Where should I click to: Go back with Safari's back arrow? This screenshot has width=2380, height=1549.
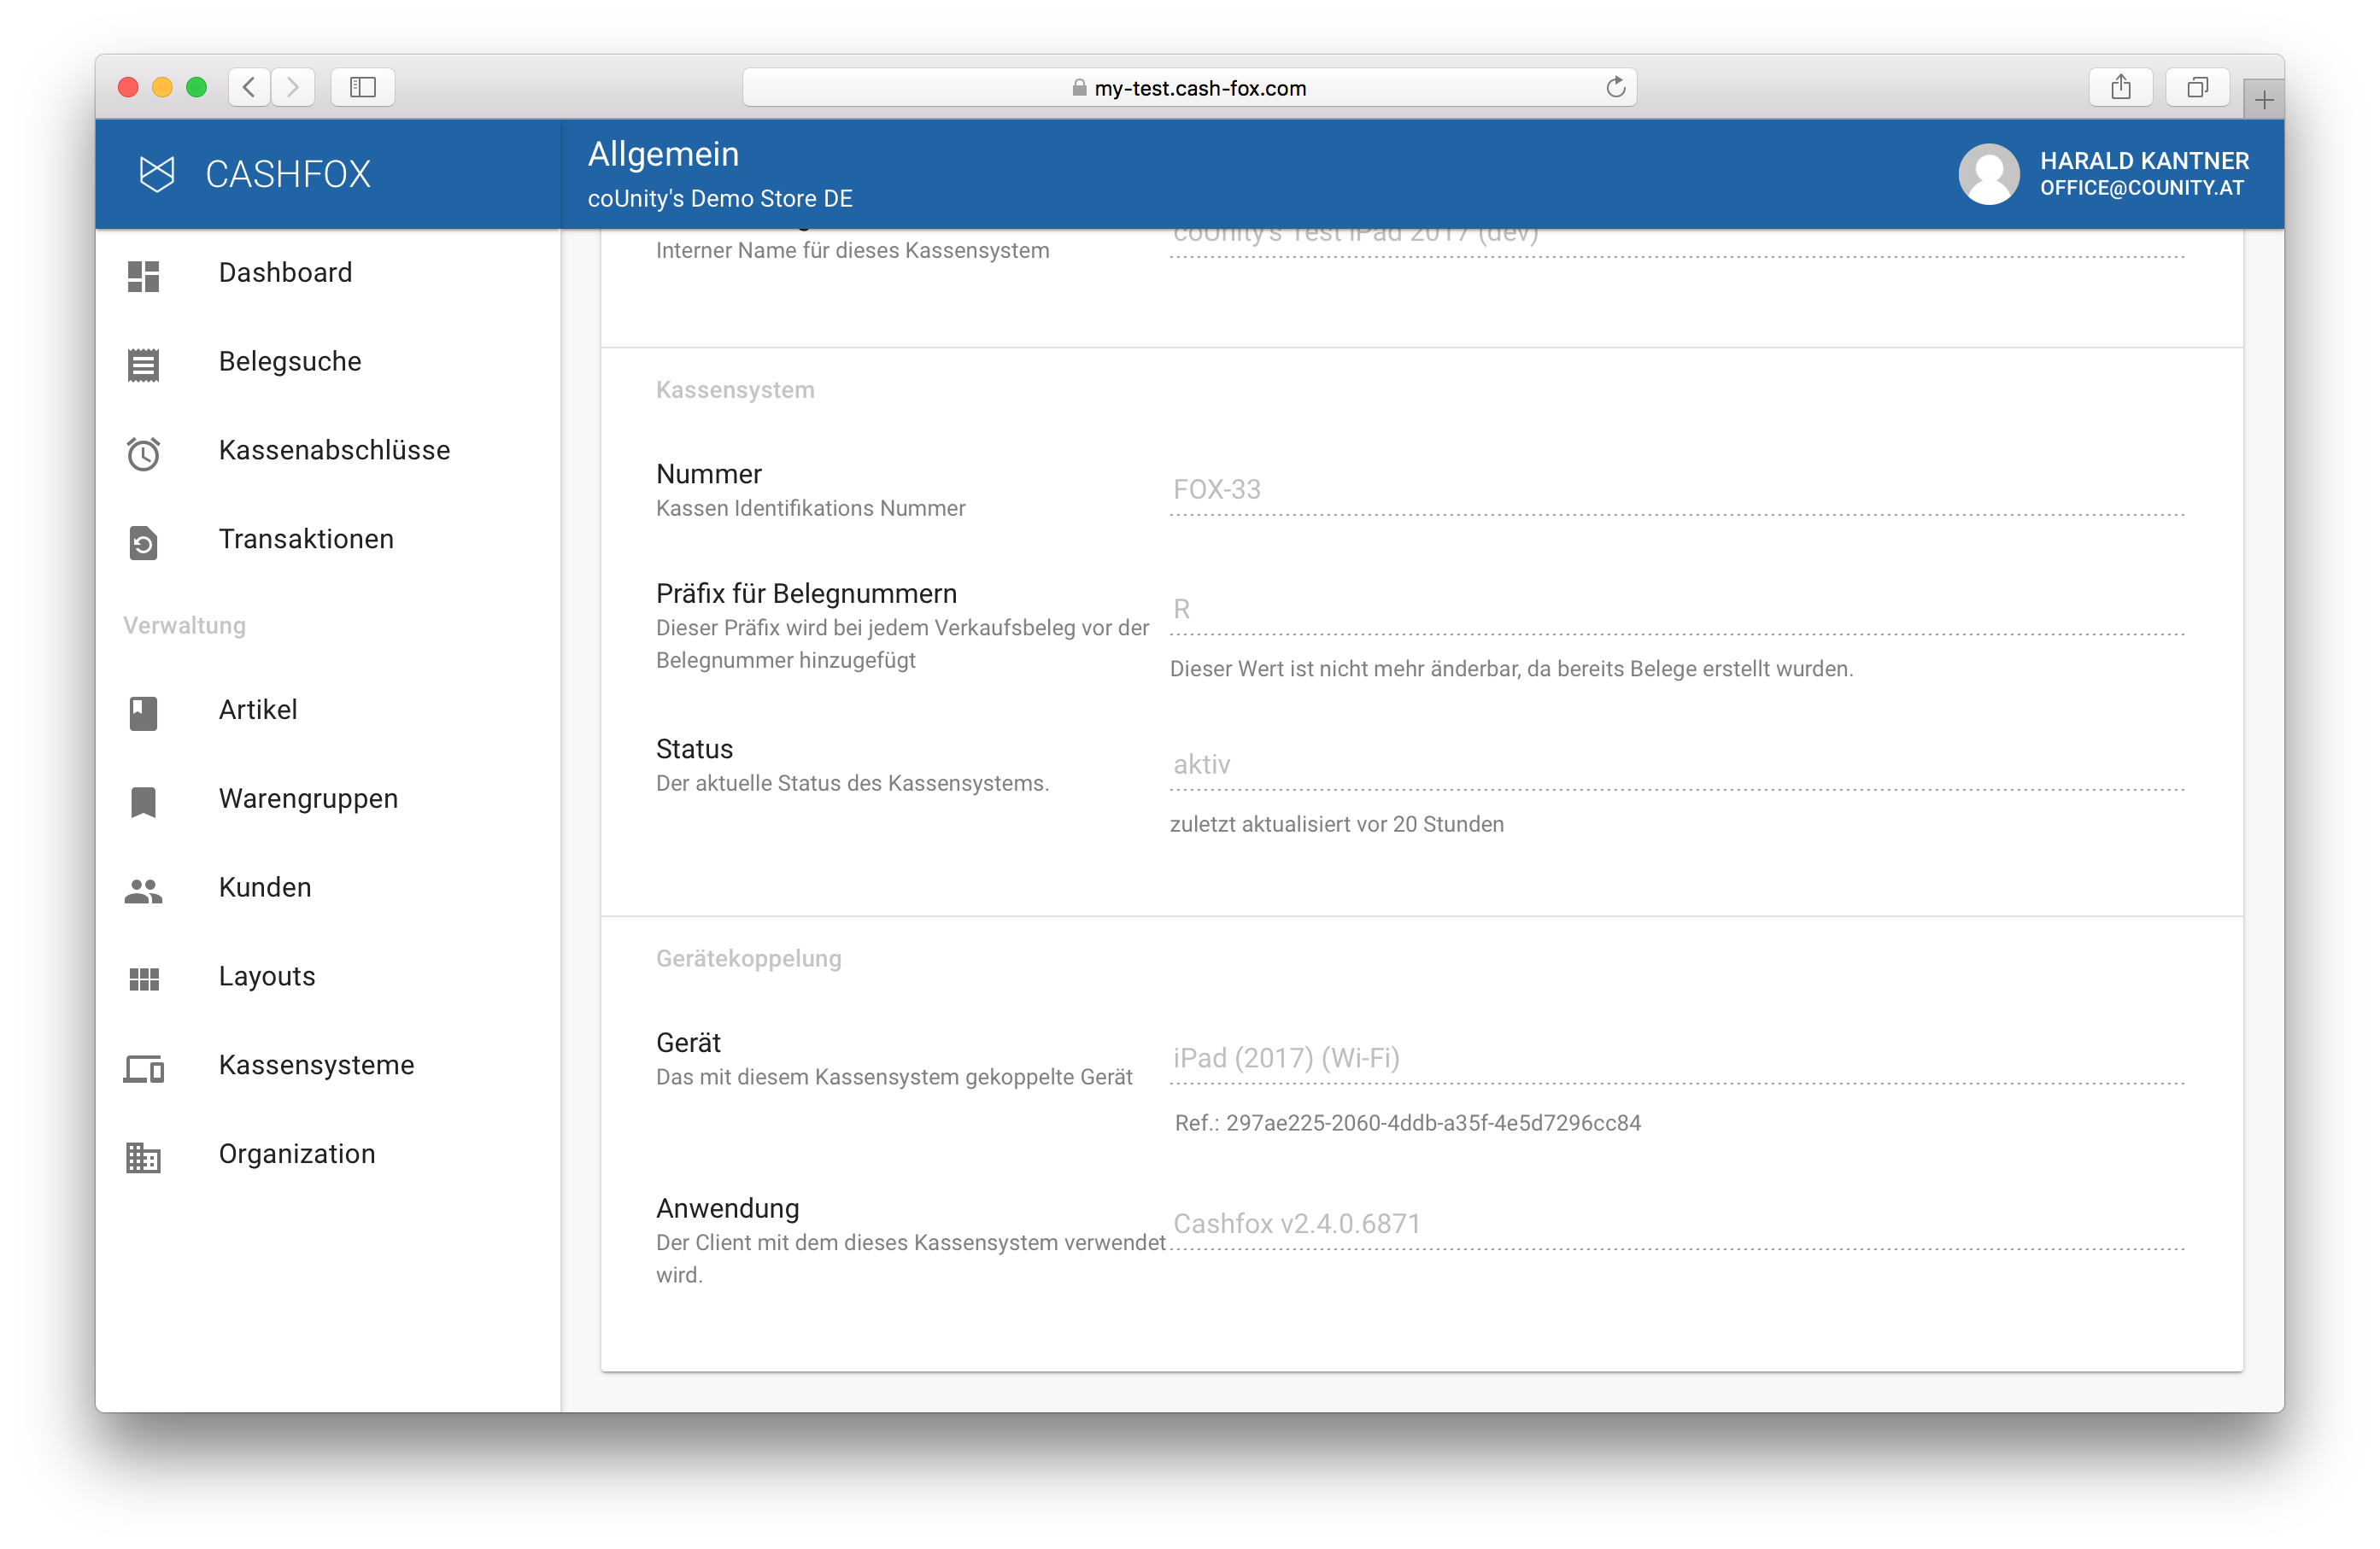point(250,88)
